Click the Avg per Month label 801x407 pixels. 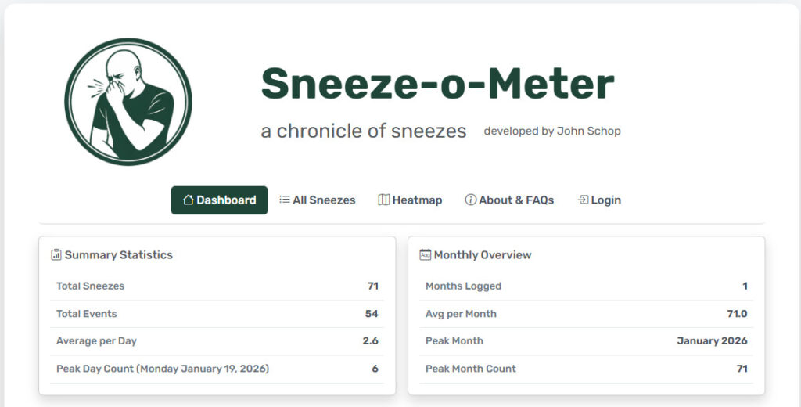[461, 314]
